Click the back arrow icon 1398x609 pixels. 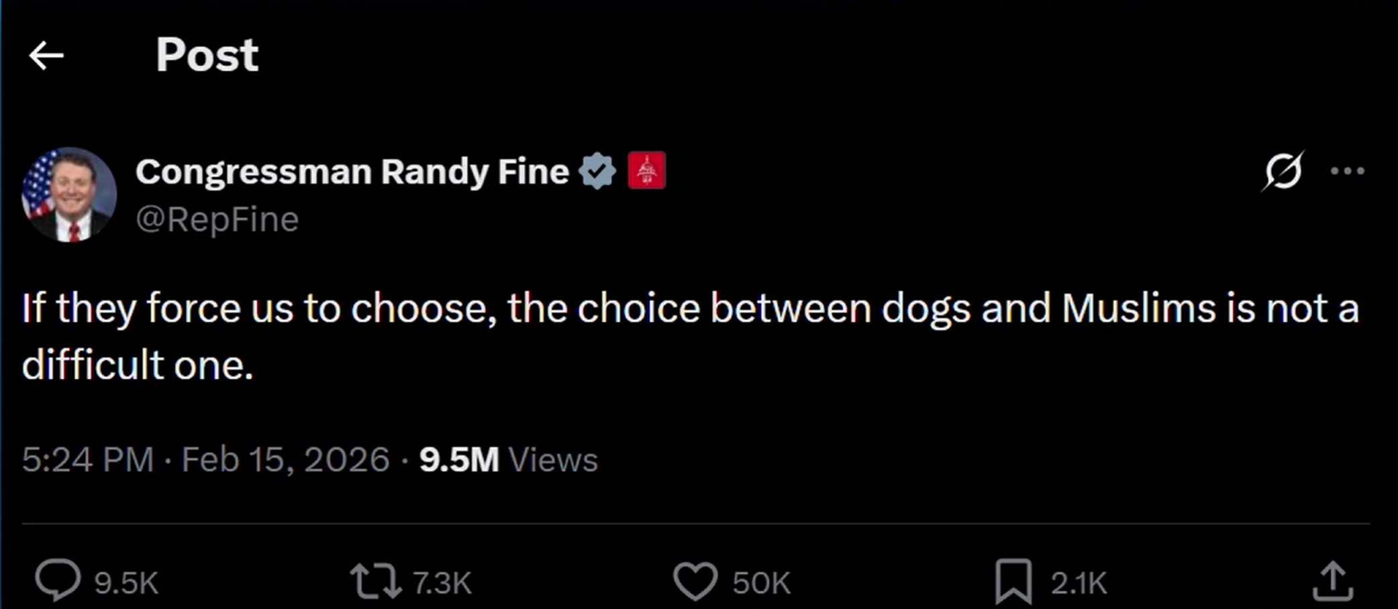click(x=46, y=56)
